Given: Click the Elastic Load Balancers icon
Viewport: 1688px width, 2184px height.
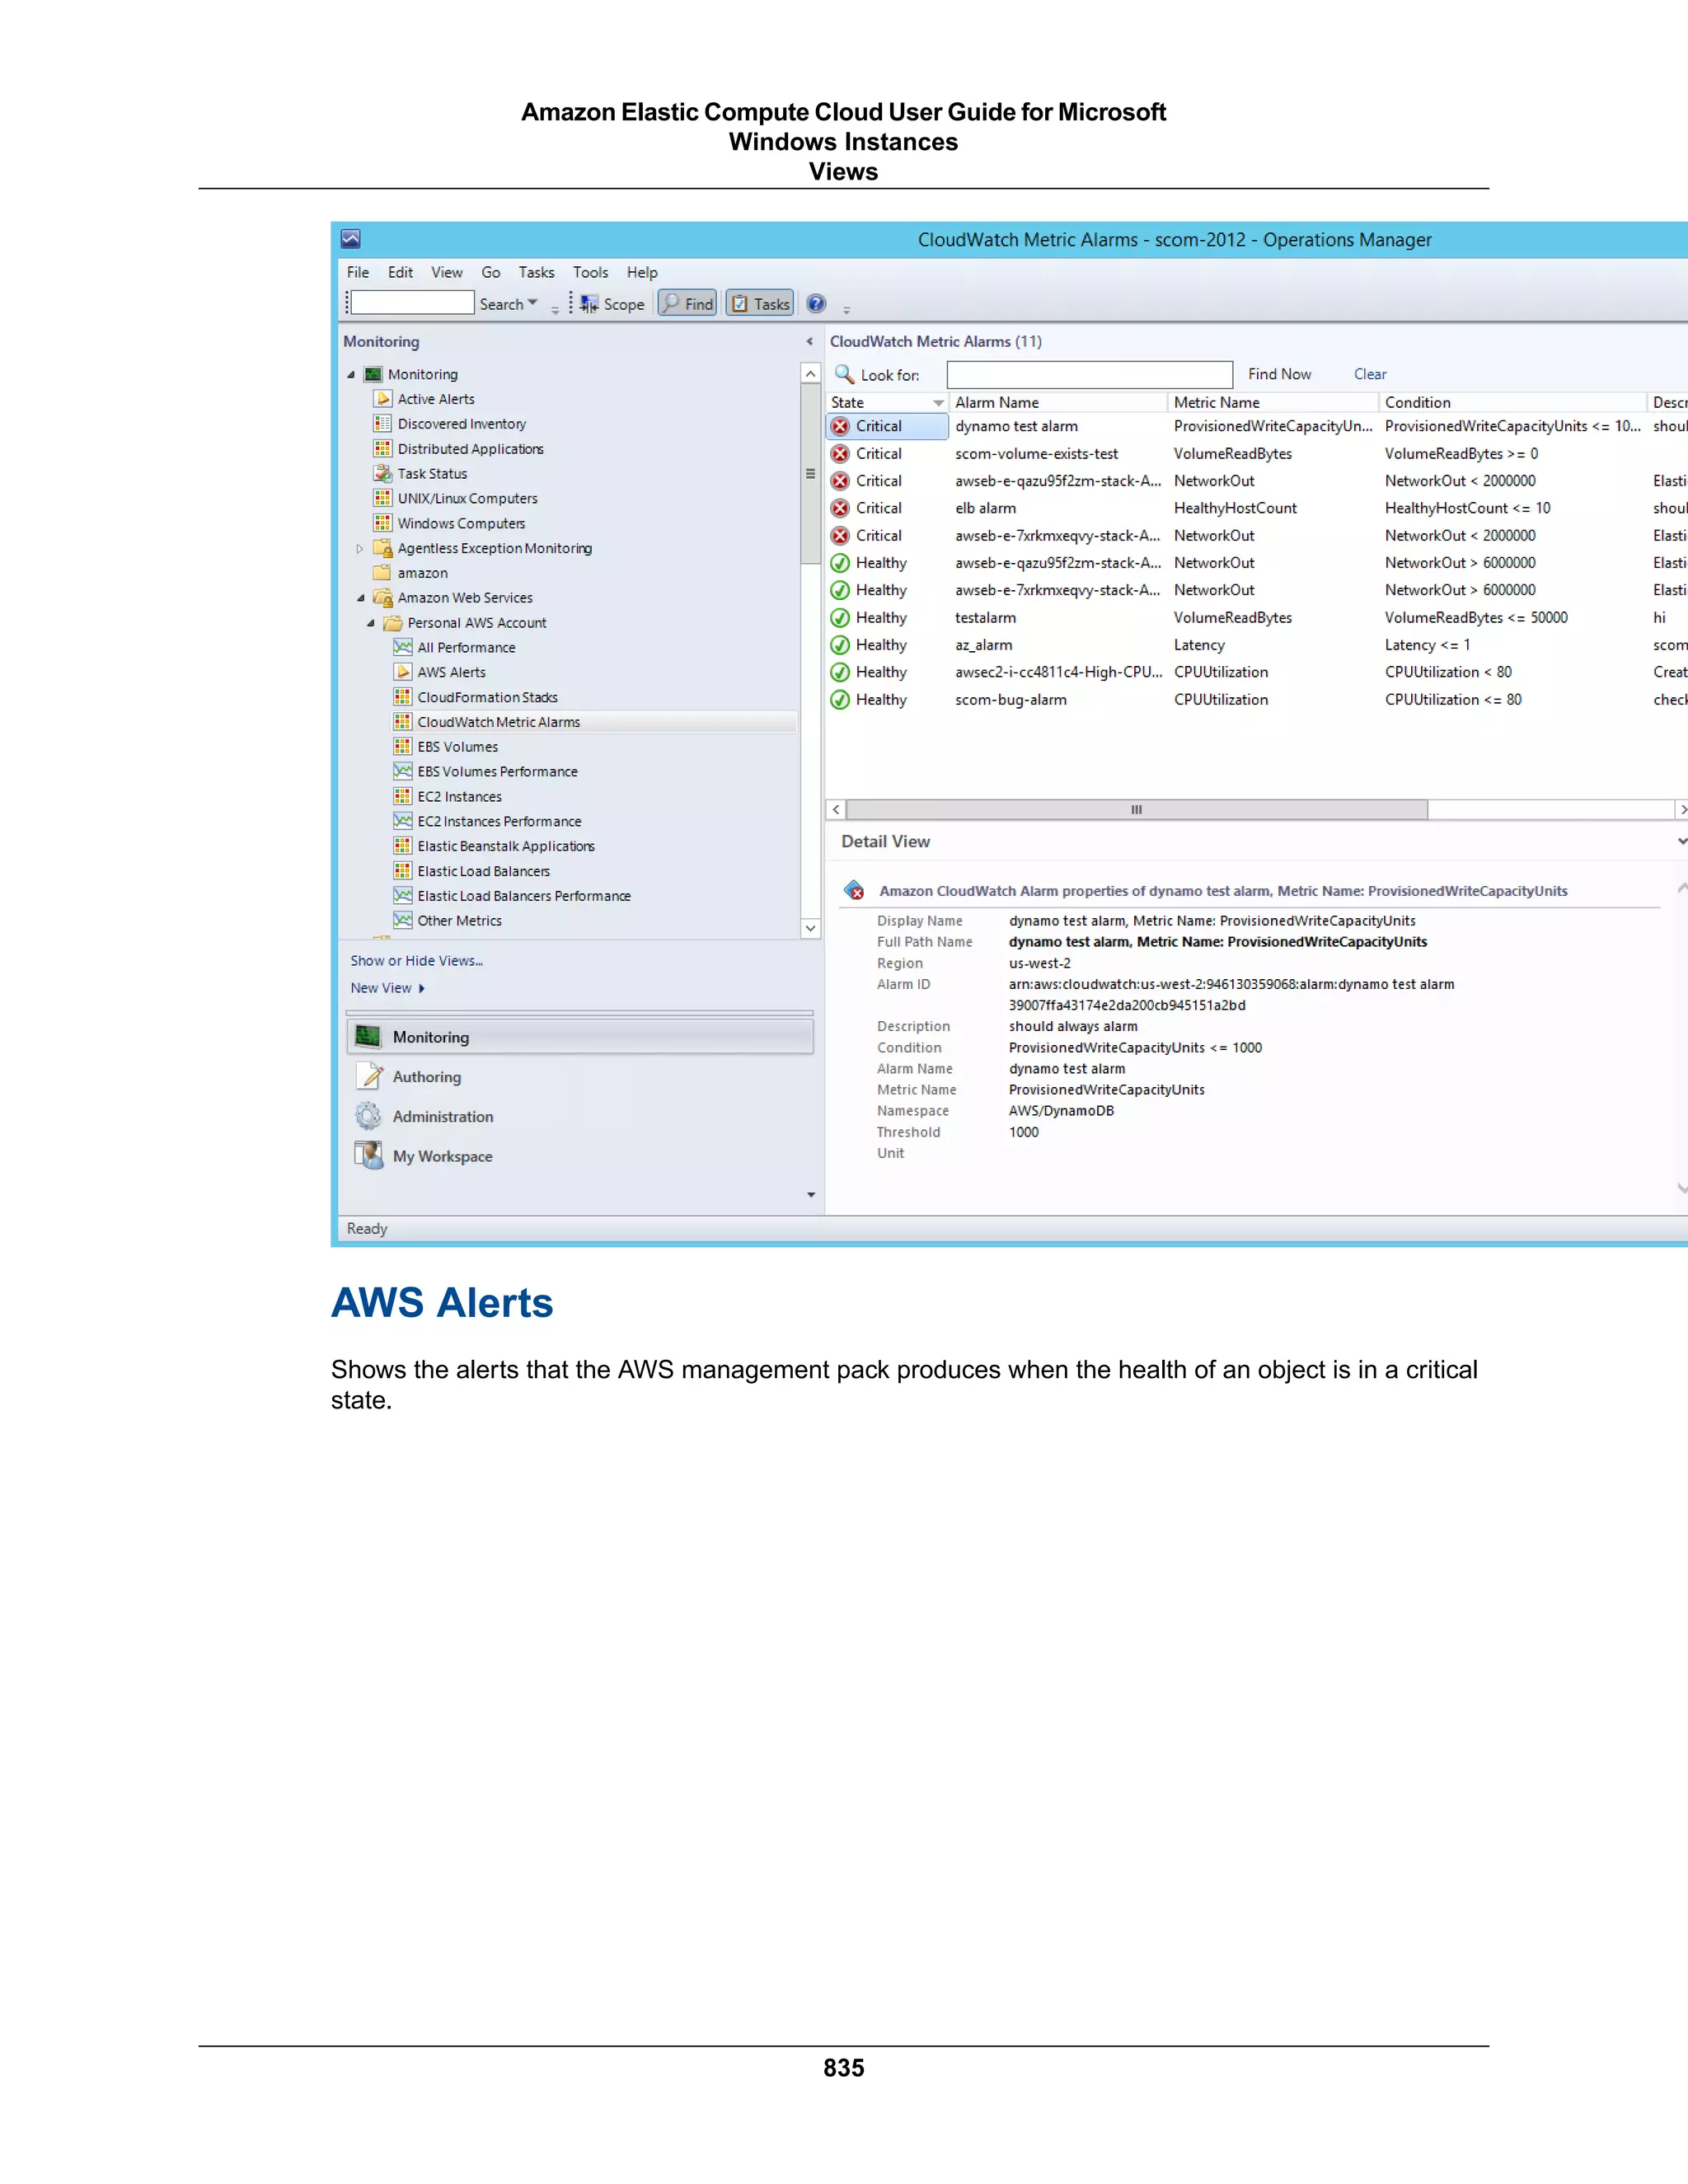Looking at the screenshot, I should pos(402,871).
